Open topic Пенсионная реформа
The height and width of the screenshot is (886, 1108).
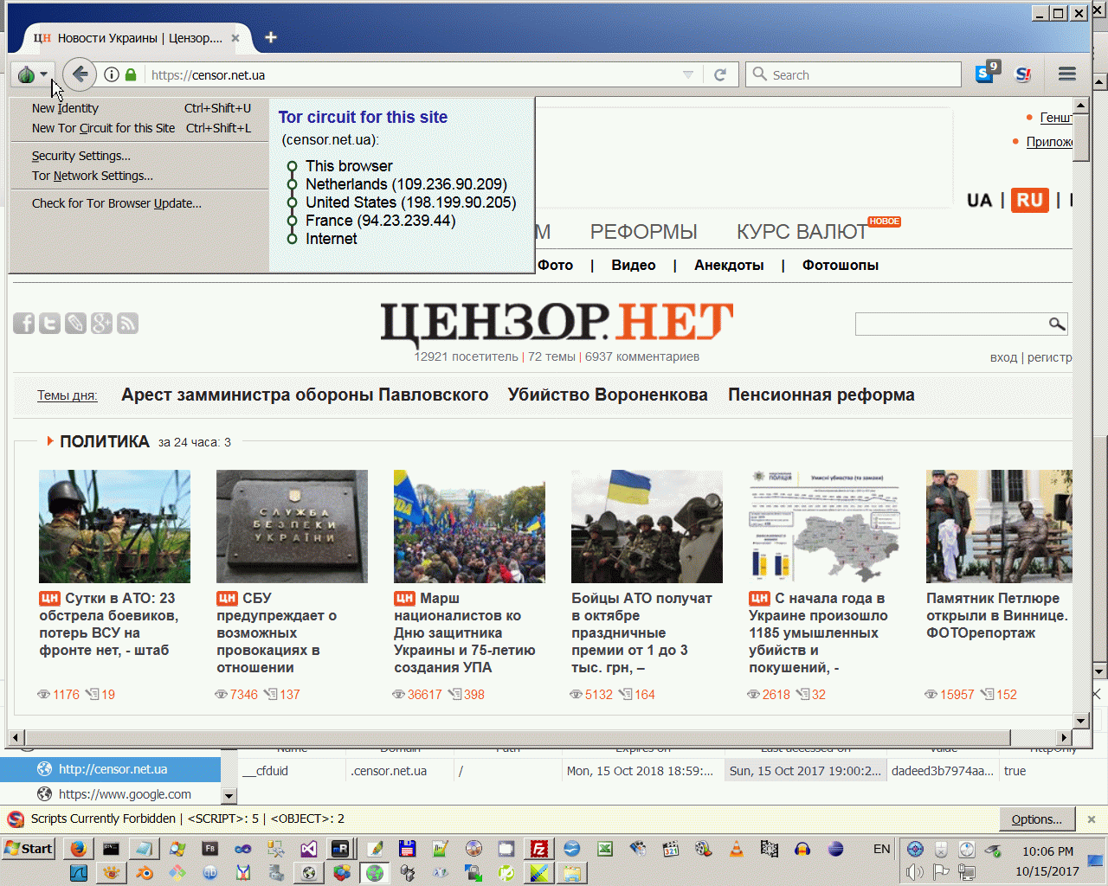tap(821, 395)
